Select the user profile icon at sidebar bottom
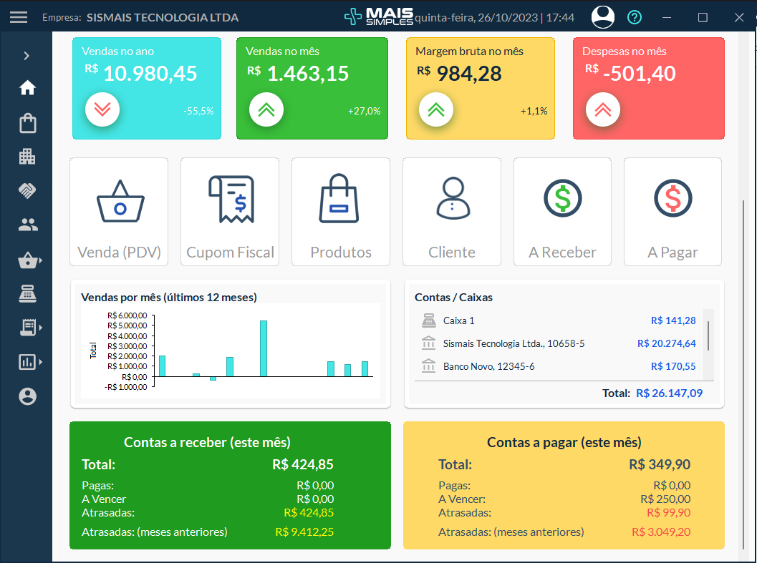The height and width of the screenshot is (563, 757). [x=27, y=396]
